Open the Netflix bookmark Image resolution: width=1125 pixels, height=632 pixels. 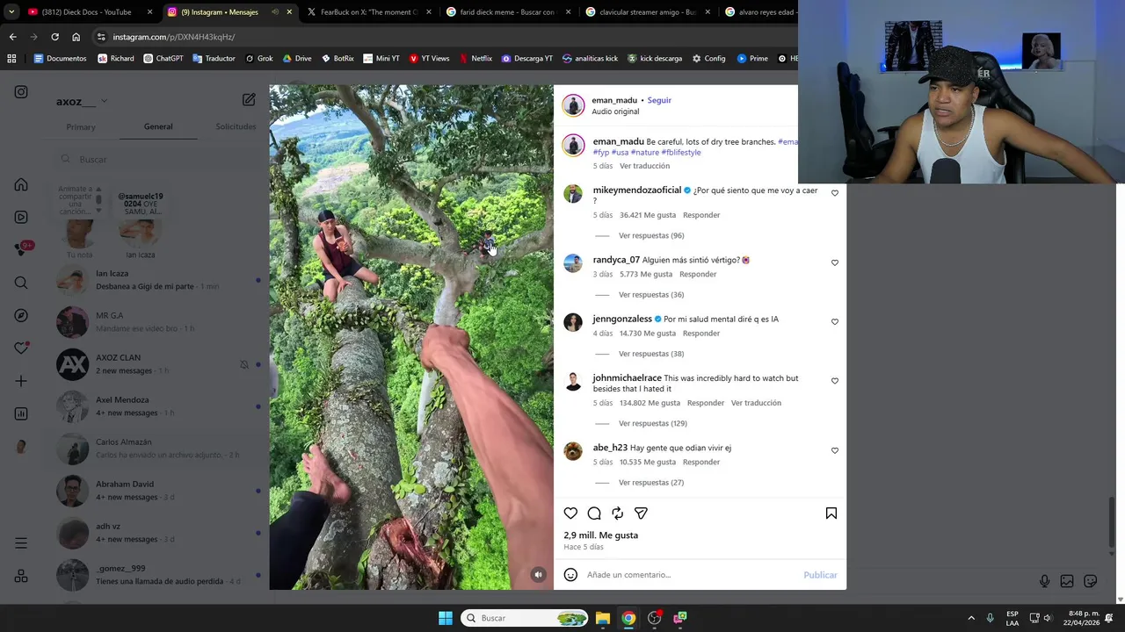pyautogui.click(x=475, y=59)
